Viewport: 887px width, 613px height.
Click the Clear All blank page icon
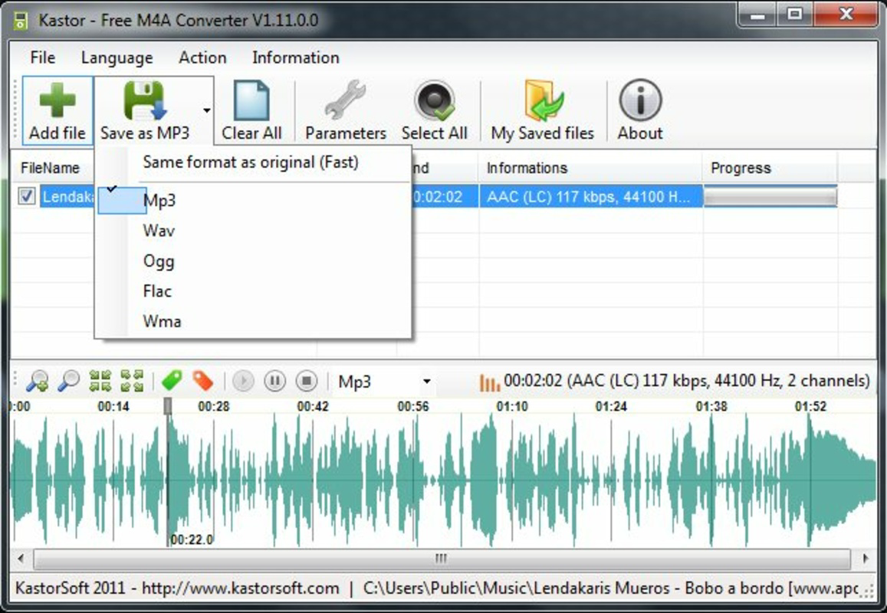(251, 100)
